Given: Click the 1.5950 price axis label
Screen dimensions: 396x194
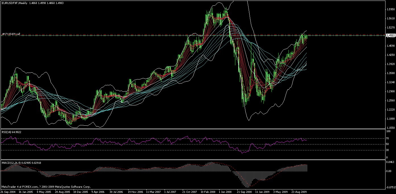Looking at the screenshot, I should (x=390, y=9).
